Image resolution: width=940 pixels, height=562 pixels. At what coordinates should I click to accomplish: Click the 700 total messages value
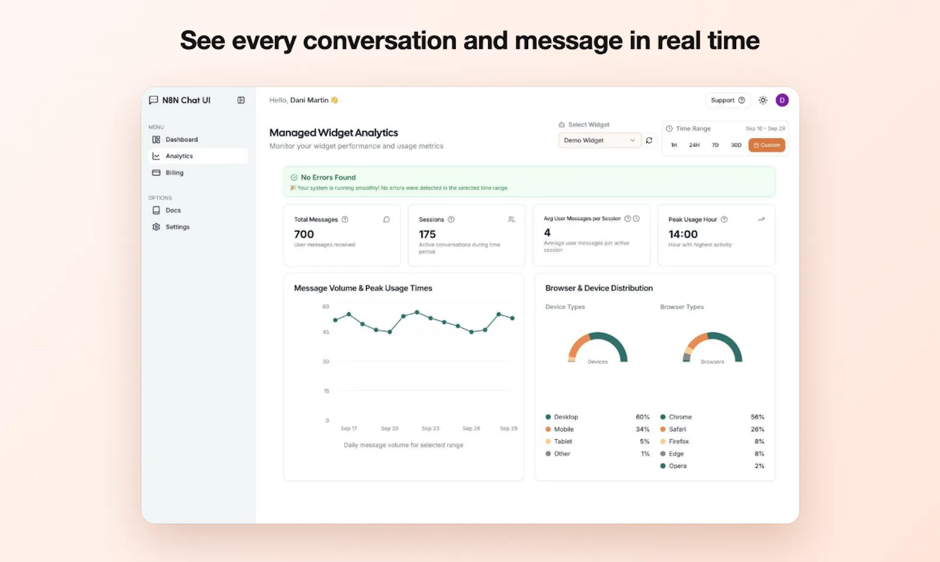[304, 234]
